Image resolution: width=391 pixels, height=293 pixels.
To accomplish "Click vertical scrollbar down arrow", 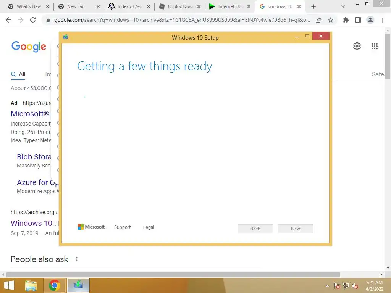I will [x=388, y=268].
